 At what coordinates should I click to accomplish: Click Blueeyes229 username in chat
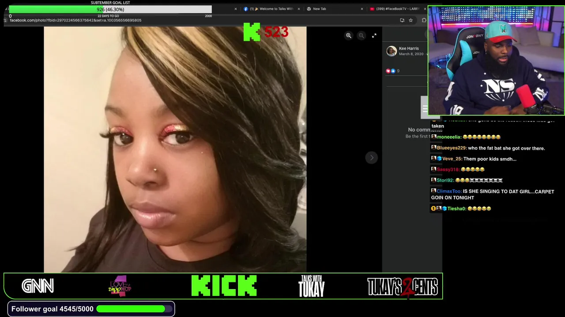(451, 148)
